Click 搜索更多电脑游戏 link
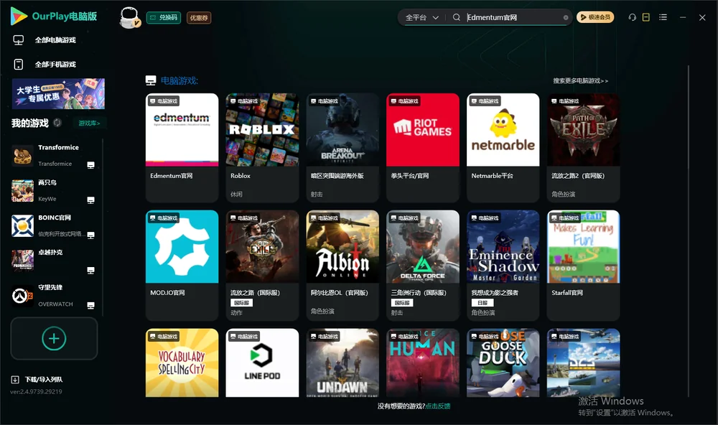The width and height of the screenshot is (718, 425). [581, 80]
